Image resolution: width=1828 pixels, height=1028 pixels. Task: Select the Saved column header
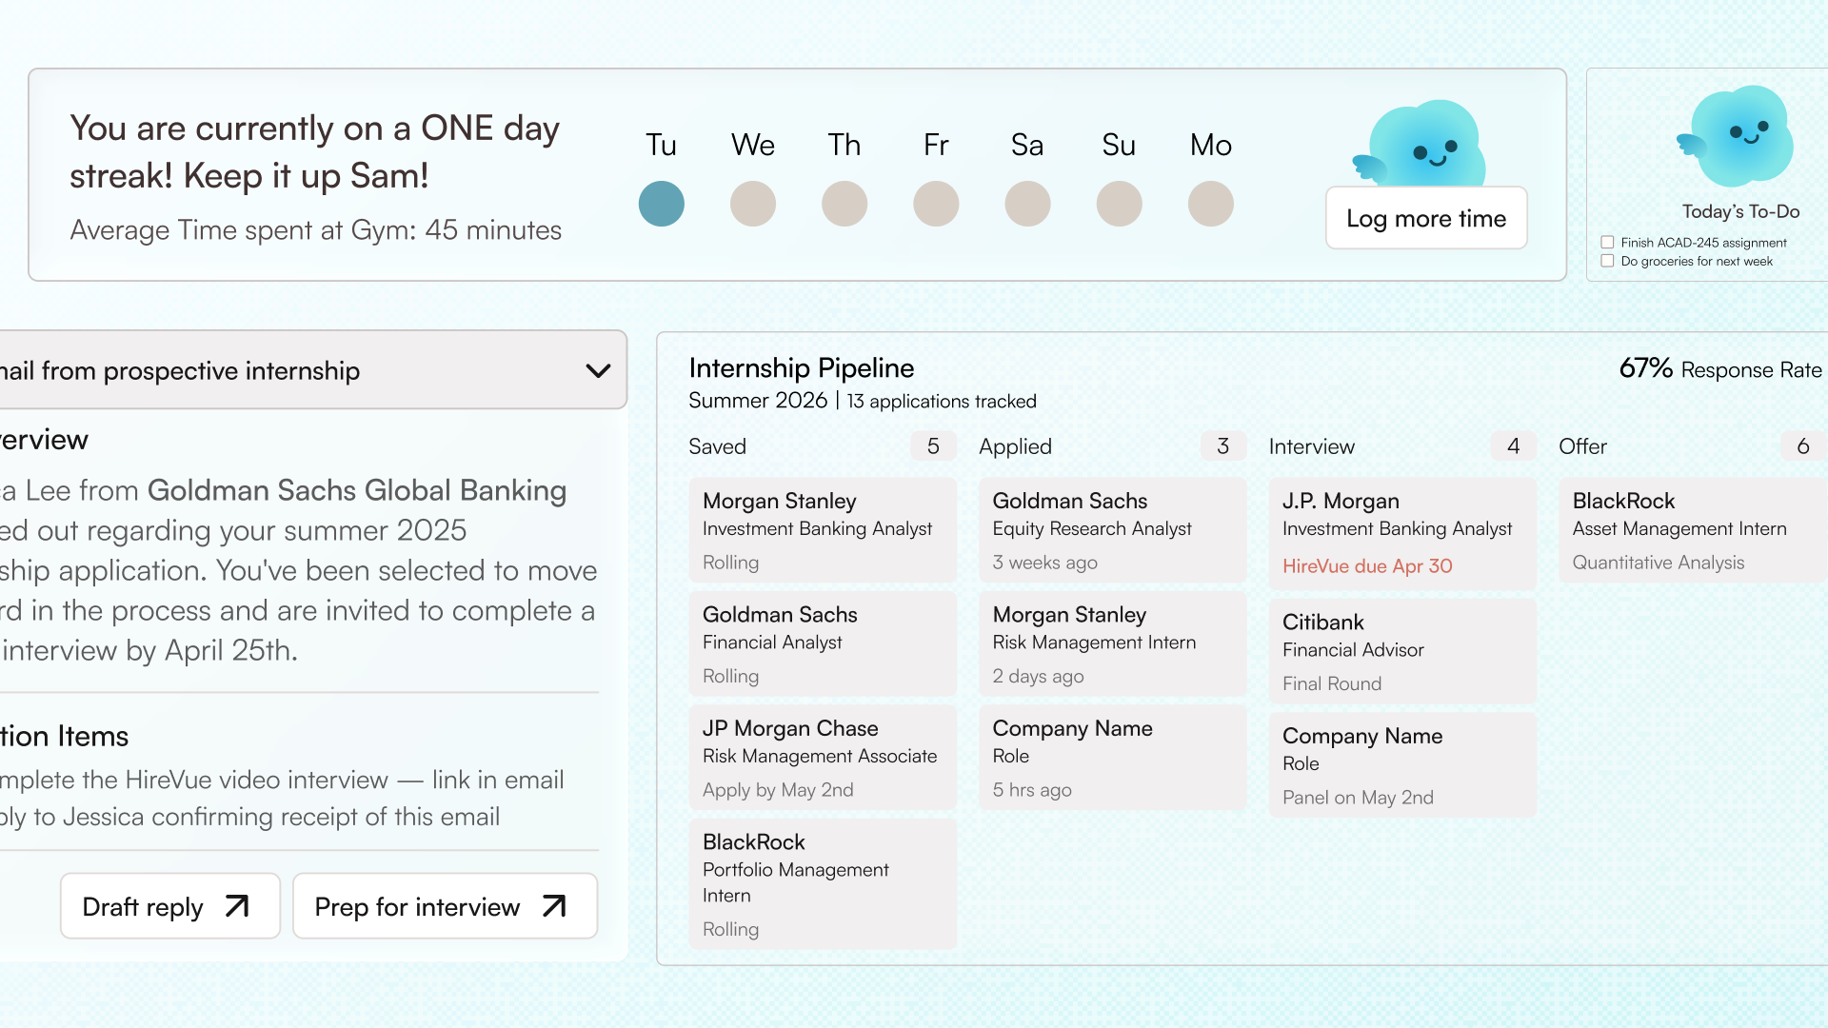[717, 446]
